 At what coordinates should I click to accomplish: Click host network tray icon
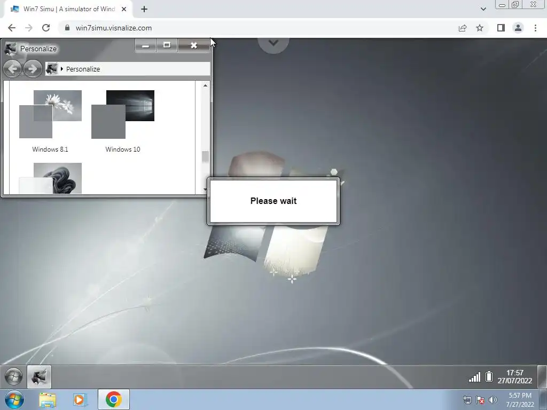(x=467, y=400)
